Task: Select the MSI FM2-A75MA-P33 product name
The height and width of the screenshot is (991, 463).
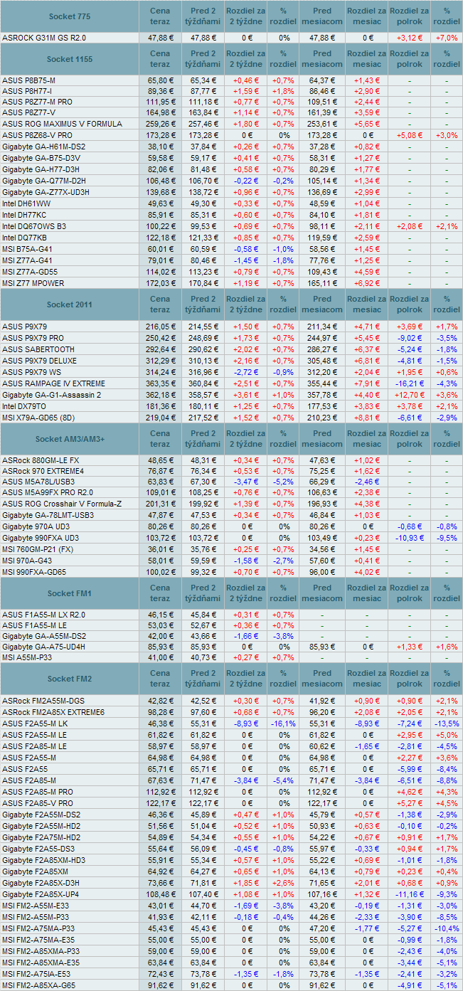Action: 38,928
